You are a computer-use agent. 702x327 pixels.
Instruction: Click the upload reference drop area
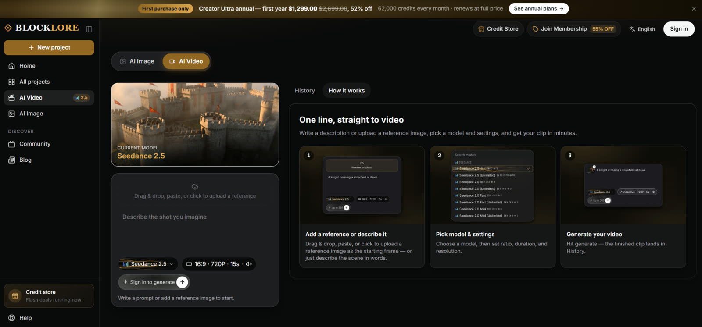point(195,192)
